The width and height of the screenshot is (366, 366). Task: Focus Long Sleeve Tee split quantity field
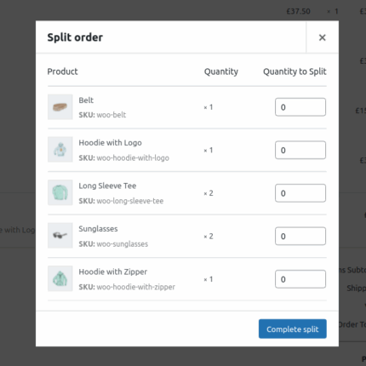(x=300, y=193)
